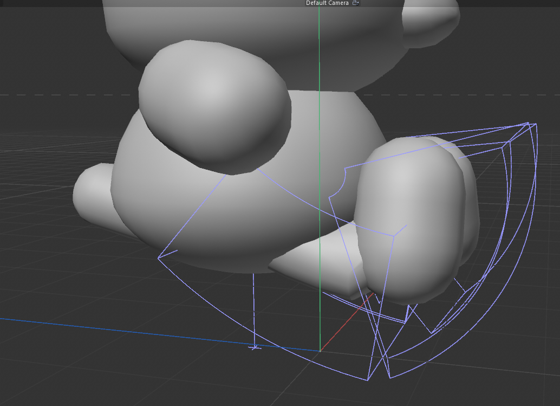This screenshot has width=560, height=406.
Task: Select the bear's arm sphere on the right
Action: (412, 217)
